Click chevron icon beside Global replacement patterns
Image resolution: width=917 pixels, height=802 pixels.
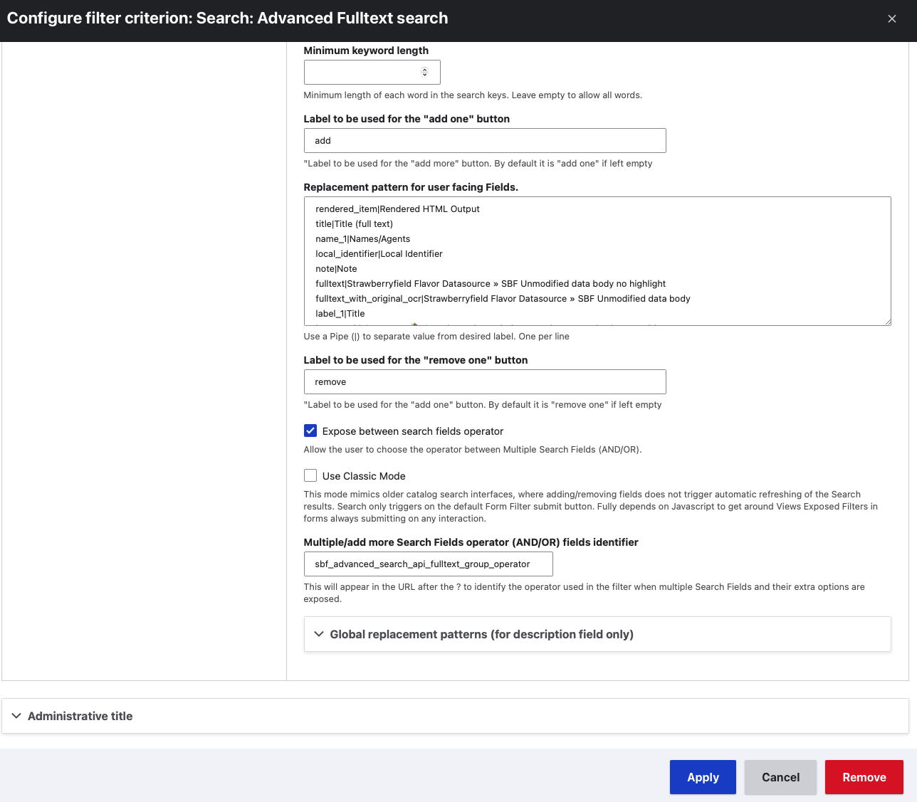[x=319, y=634]
